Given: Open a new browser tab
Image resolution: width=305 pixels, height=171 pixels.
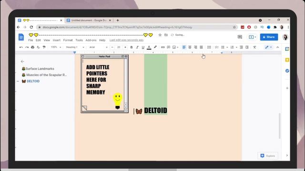Looking at the screenshot, I should (x=118, y=20).
